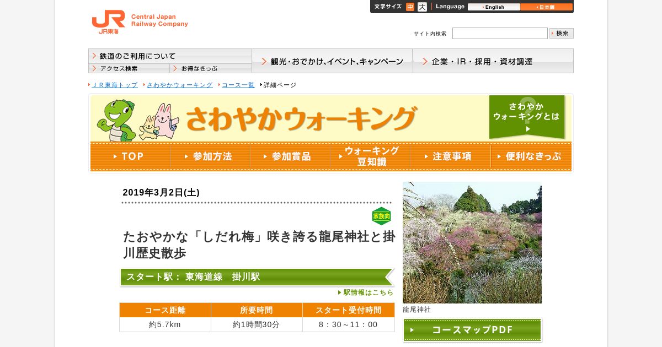Go to コース一覧 breadcrumb link
Screen dimensions: 662x347
point(238,85)
